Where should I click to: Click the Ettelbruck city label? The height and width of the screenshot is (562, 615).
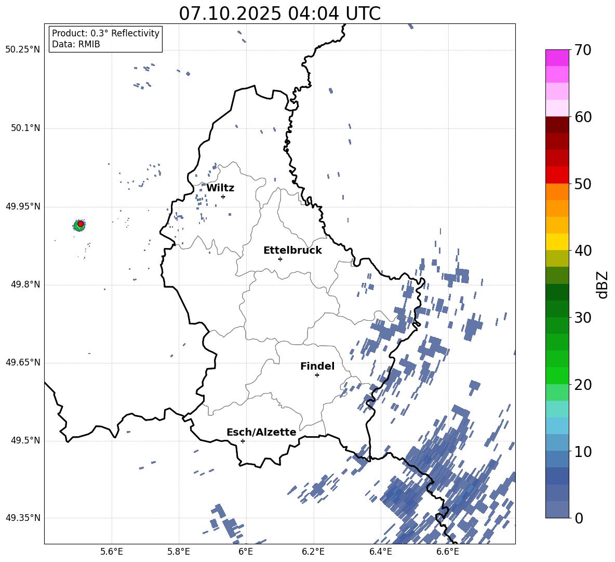click(292, 251)
